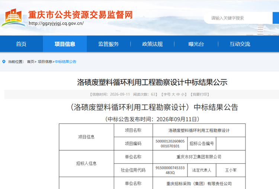Click the 项目信息 table row header
This screenshot has height=189, width=279.
[x=86, y=137]
